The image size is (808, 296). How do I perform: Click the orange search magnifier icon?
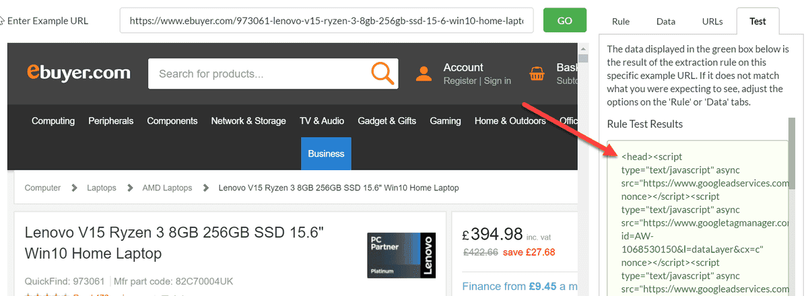pyautogui.click(x=382, y=73)
